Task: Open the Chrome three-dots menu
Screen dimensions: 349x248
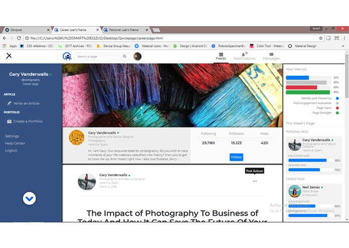Action: 344,38
